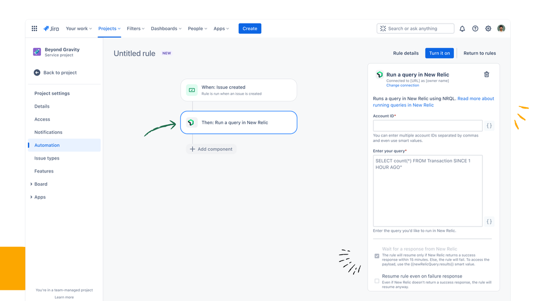Click the Account ID input field
This screenshot has height=301, width=536.
point(428,125)
